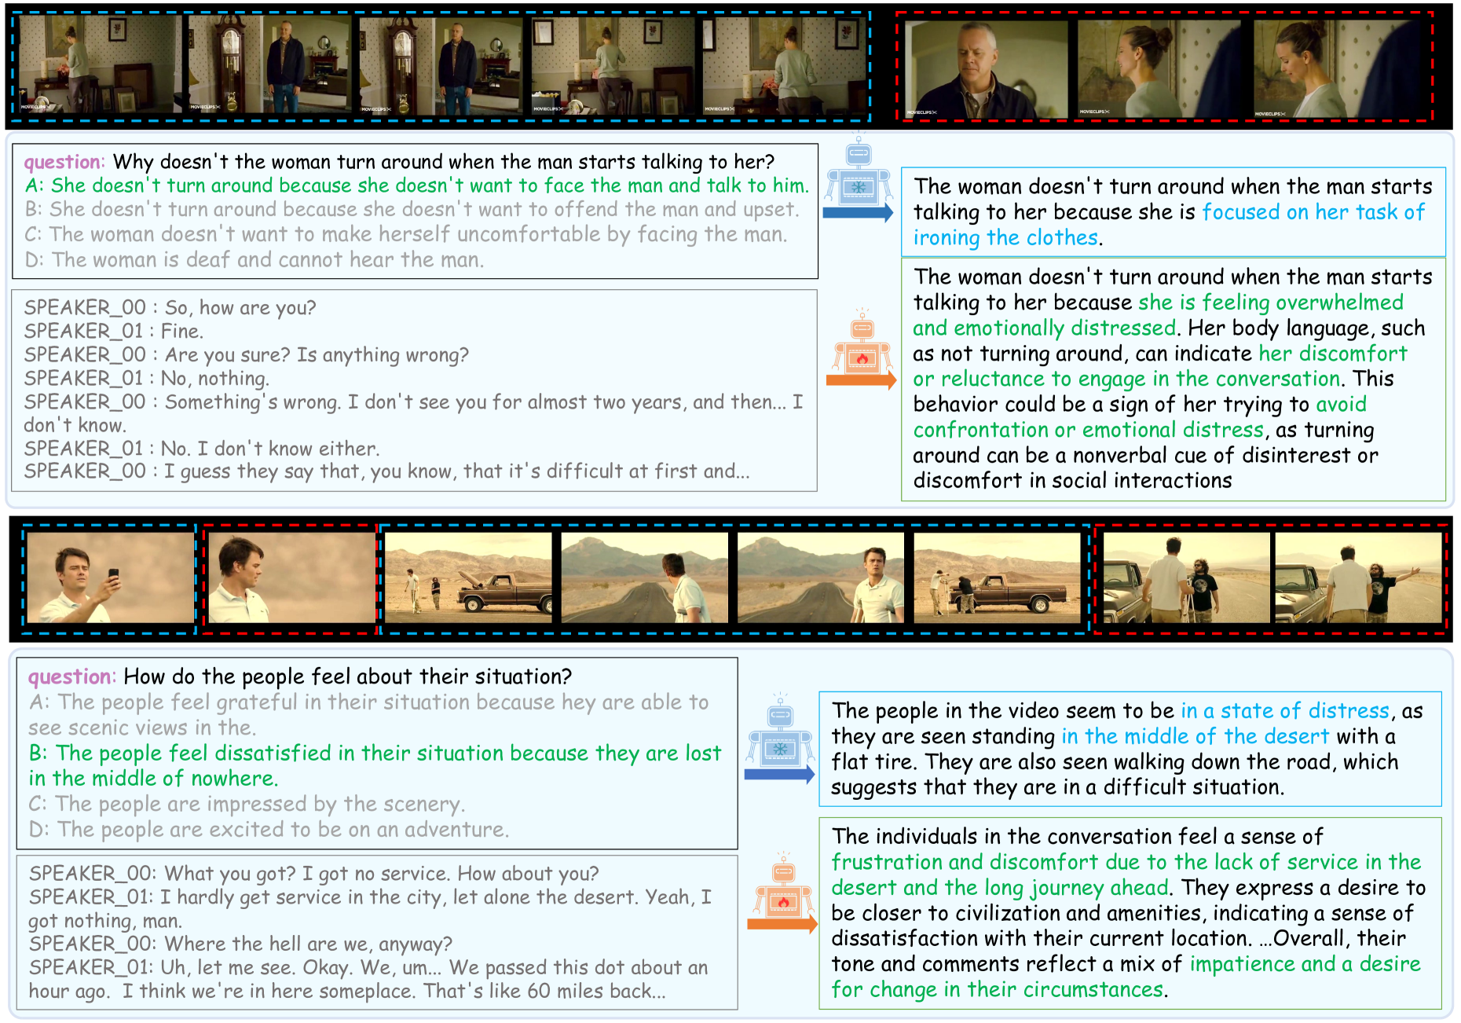This screenshot has height=1023, width=1461.
Task: Select answer A about not wanting to face the man
Action: (x=416, y=185)
